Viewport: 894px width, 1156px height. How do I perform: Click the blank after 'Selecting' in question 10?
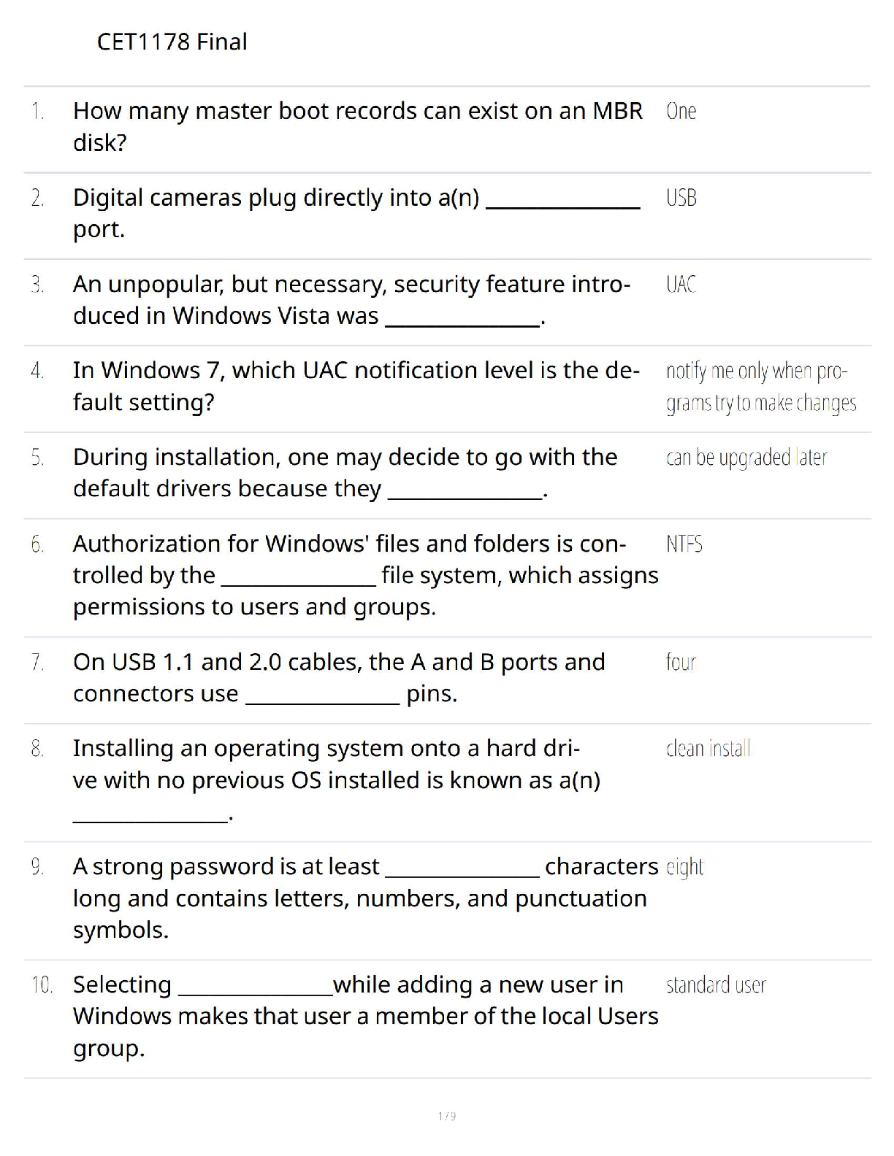(256, 993)
